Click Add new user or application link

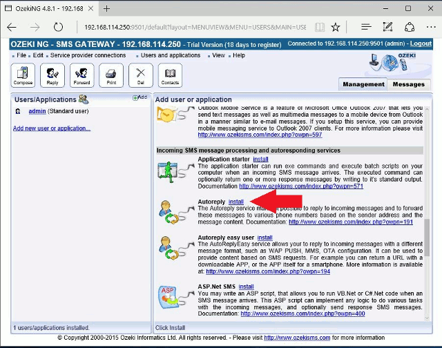[52, 128]
